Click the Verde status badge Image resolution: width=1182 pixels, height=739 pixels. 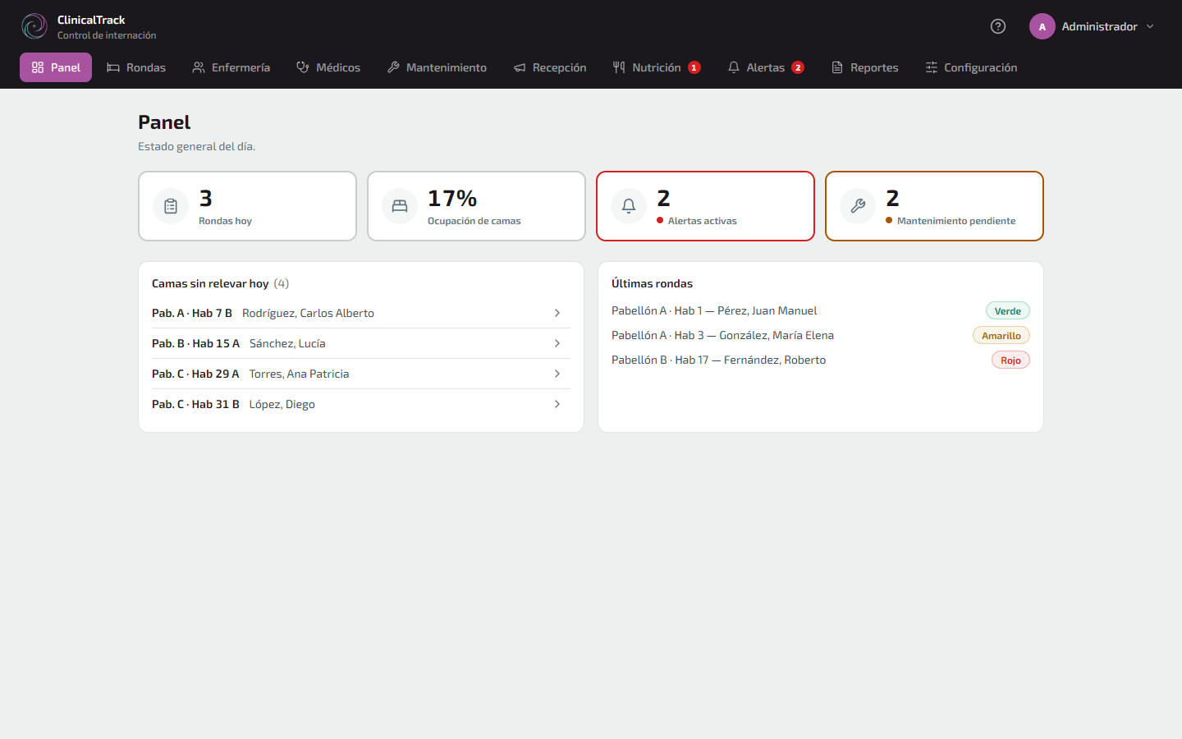(1008, 310)
